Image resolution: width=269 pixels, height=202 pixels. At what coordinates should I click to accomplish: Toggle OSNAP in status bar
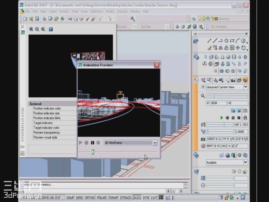[113, 198]
